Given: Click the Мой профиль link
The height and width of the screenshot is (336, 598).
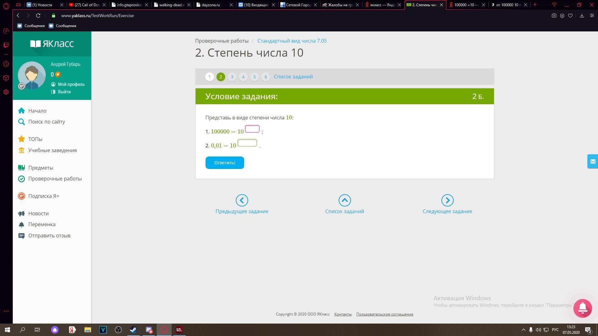Looking at the screenshot, I should 71,84.
